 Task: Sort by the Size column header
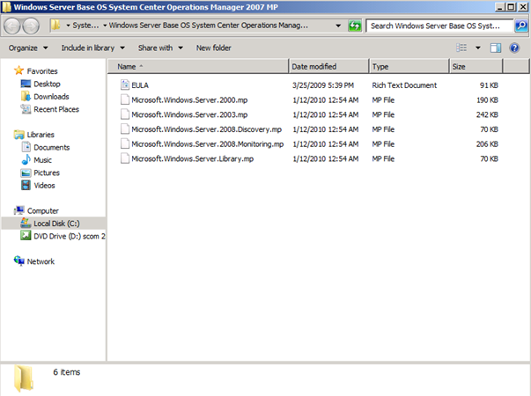pyautogui.click(x=459, y=67)
